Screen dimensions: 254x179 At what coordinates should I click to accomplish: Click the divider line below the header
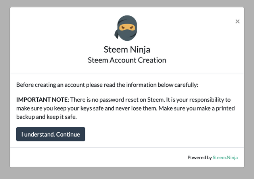[127, 74]
